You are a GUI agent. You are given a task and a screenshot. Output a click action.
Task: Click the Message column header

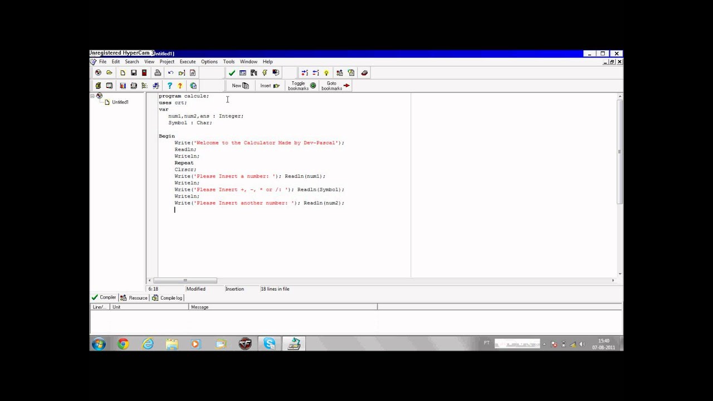[283, 307]
